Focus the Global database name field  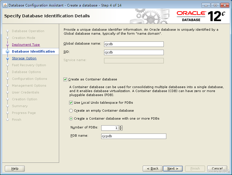pyautogui.click(x=134, y=44)
